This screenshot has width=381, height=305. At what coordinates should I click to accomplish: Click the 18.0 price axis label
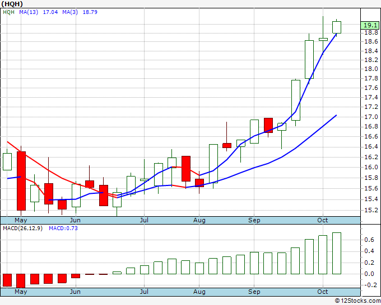pyautogui.click(x=370, y=69)
